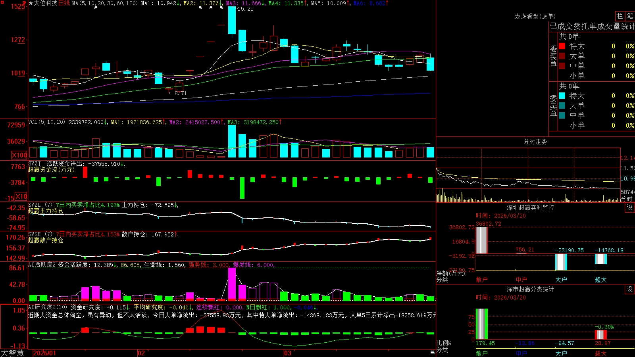The image size is (635, 357).
Task: Click the 8.71 low price arrow marker
Action: tap(177, 93)
